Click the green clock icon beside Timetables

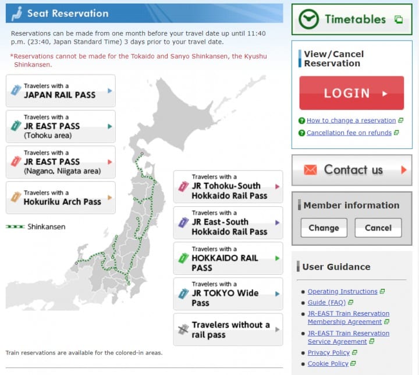pyautogui.click(x=308, y=19)
